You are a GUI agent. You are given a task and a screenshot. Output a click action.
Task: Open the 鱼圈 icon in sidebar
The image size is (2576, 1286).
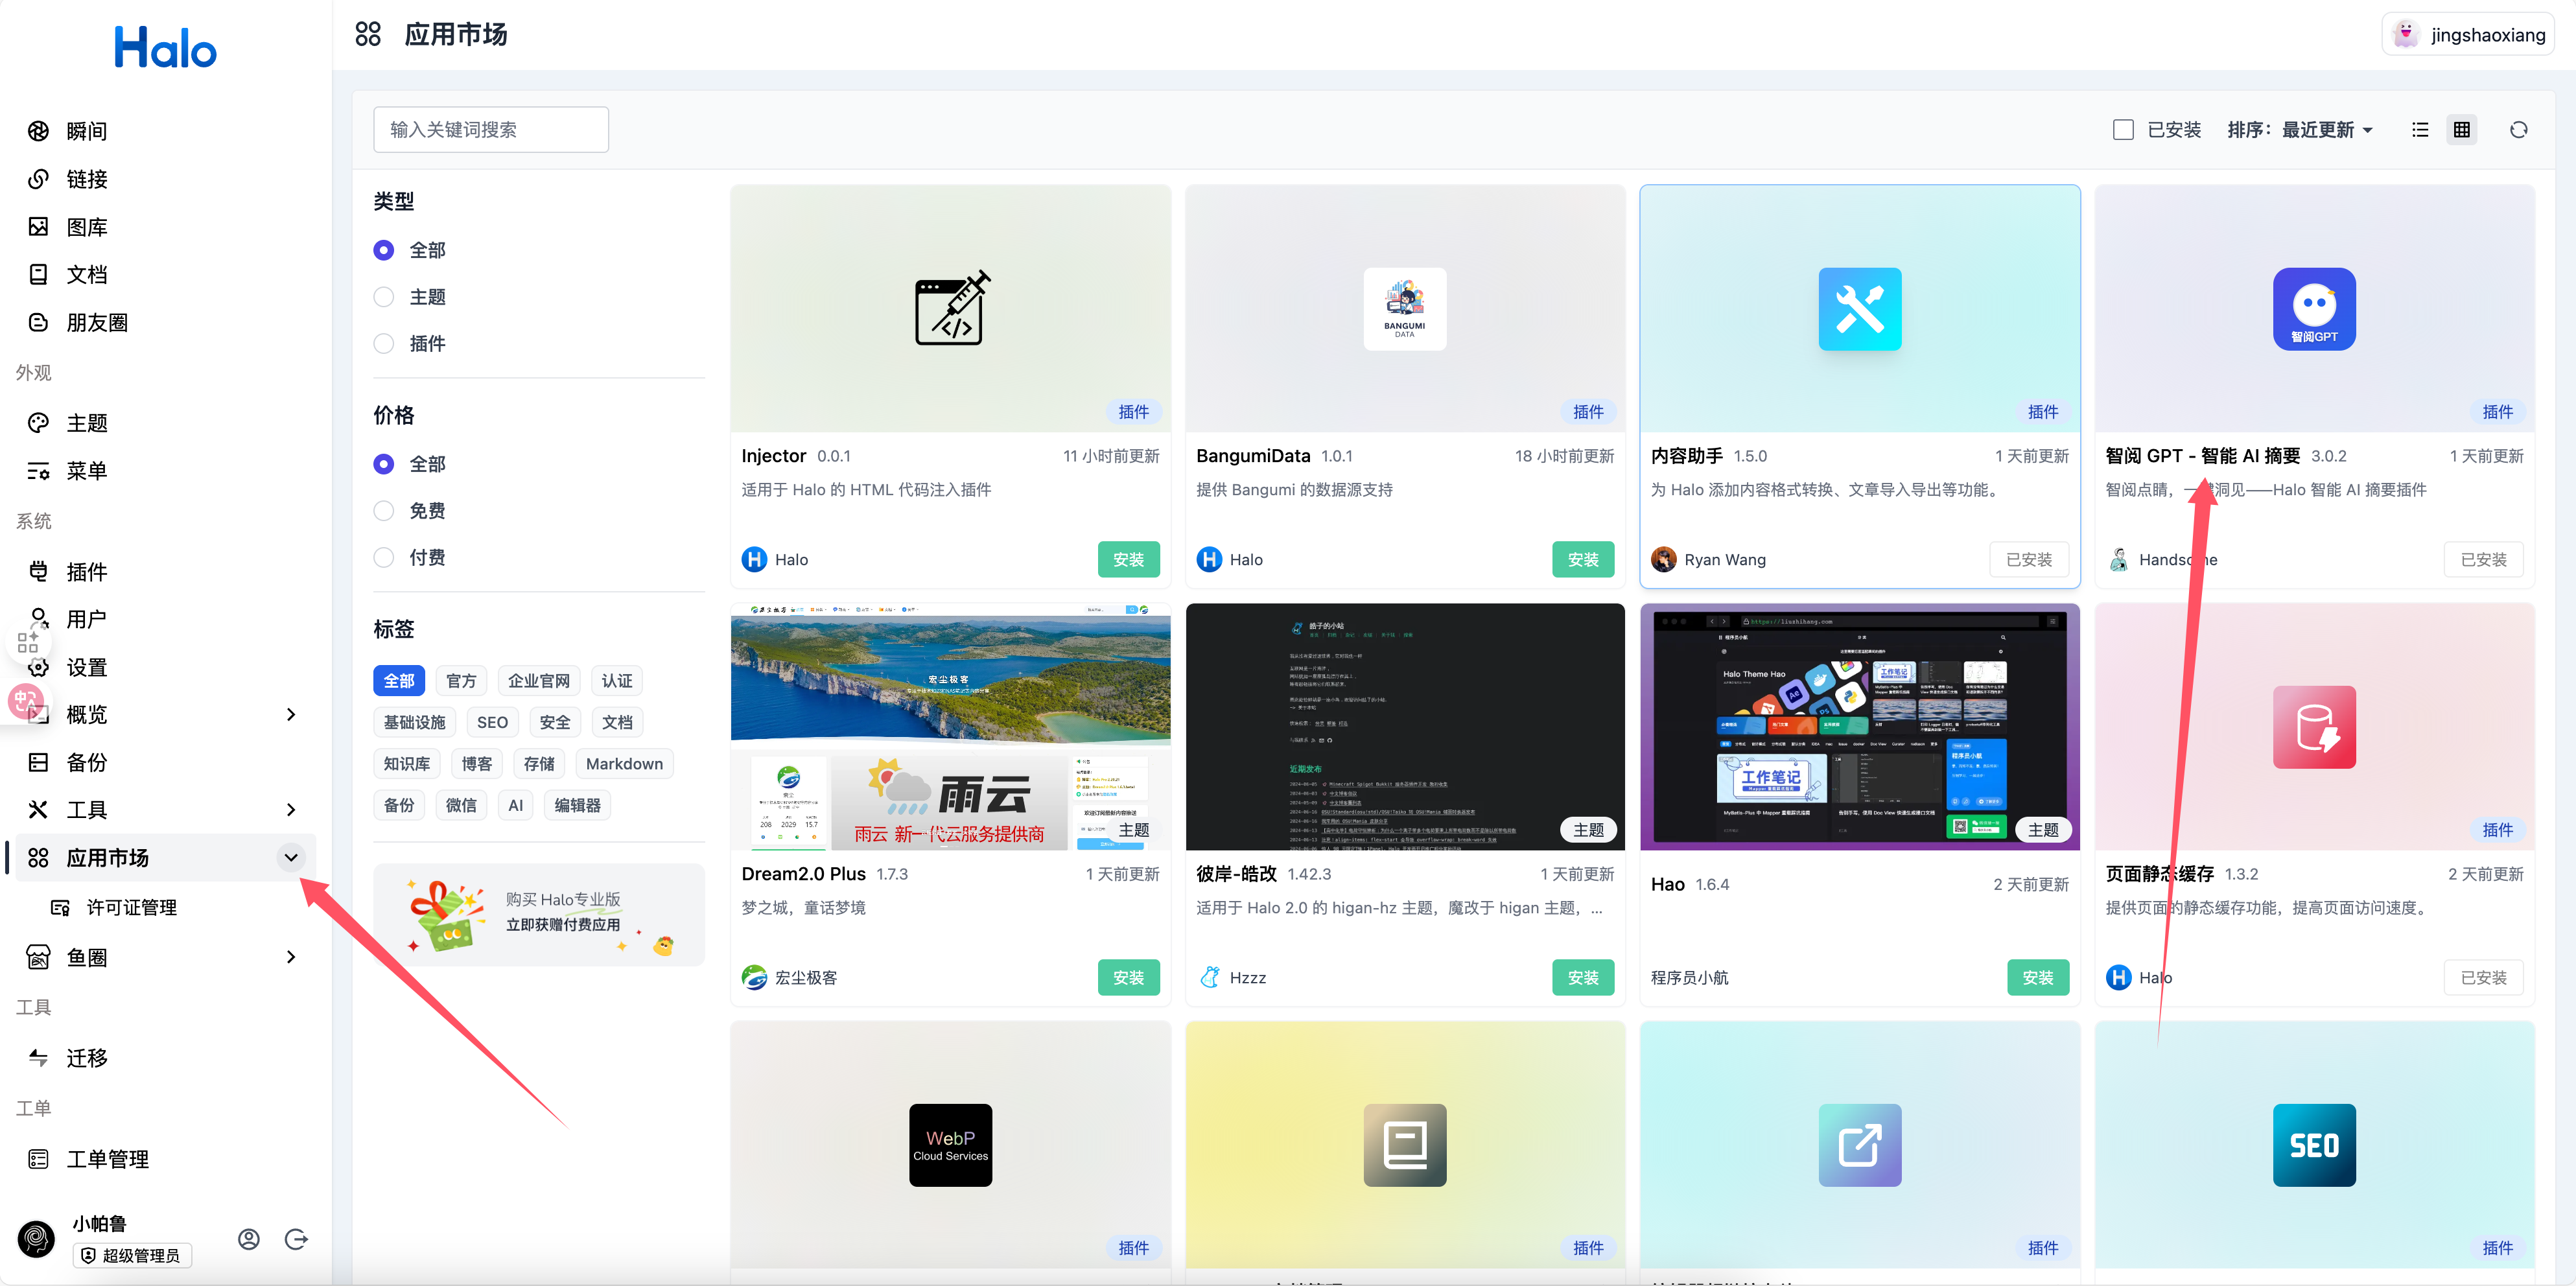(x=38, y=957)
